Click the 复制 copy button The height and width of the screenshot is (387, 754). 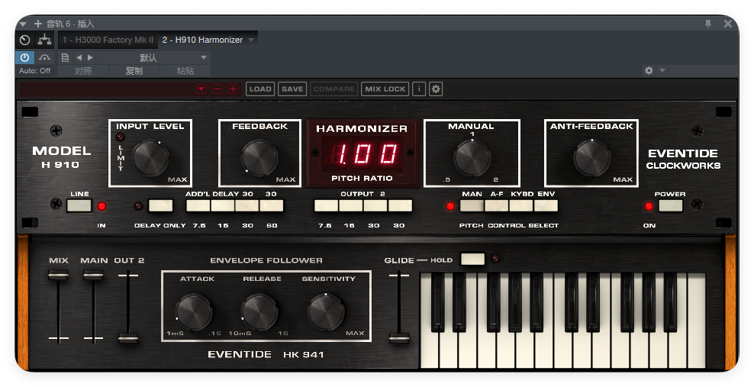coord(134,71)
